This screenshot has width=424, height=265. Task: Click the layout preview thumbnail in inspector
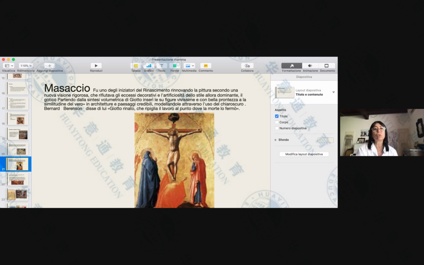click(285, 92)
